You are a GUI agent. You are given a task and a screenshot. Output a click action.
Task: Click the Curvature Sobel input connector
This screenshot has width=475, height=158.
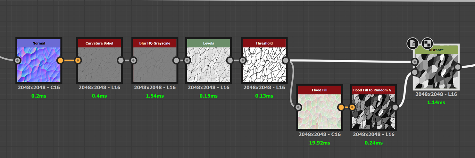tap(78, 60)
